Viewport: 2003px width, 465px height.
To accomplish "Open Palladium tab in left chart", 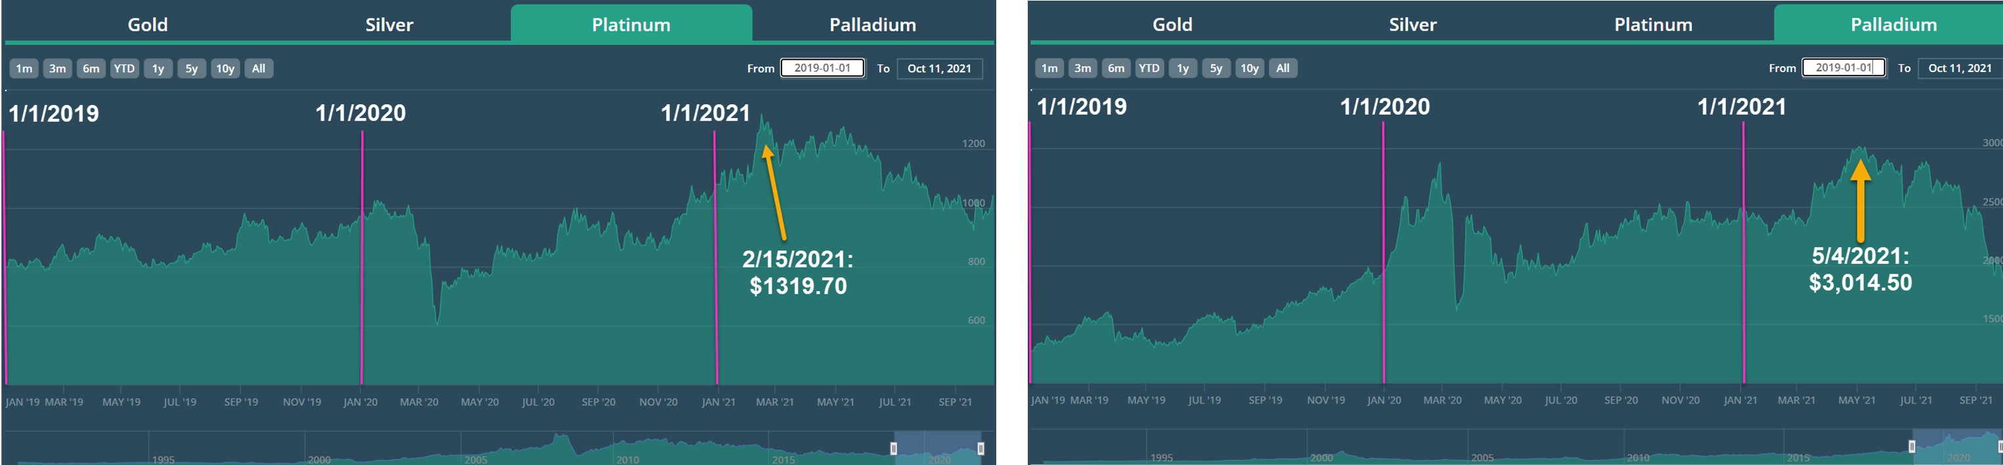I will [x=872, y=24].
